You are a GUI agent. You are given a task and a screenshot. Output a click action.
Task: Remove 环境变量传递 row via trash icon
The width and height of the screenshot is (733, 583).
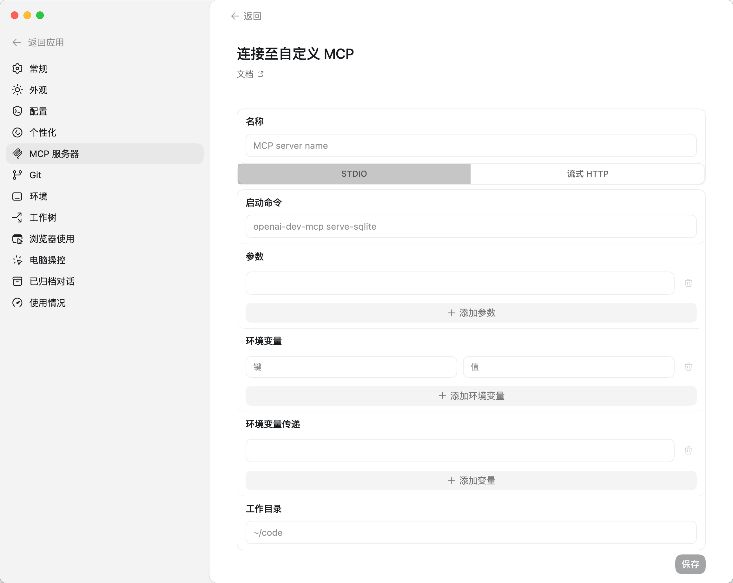pyautogui.click(x=688, y=450)
